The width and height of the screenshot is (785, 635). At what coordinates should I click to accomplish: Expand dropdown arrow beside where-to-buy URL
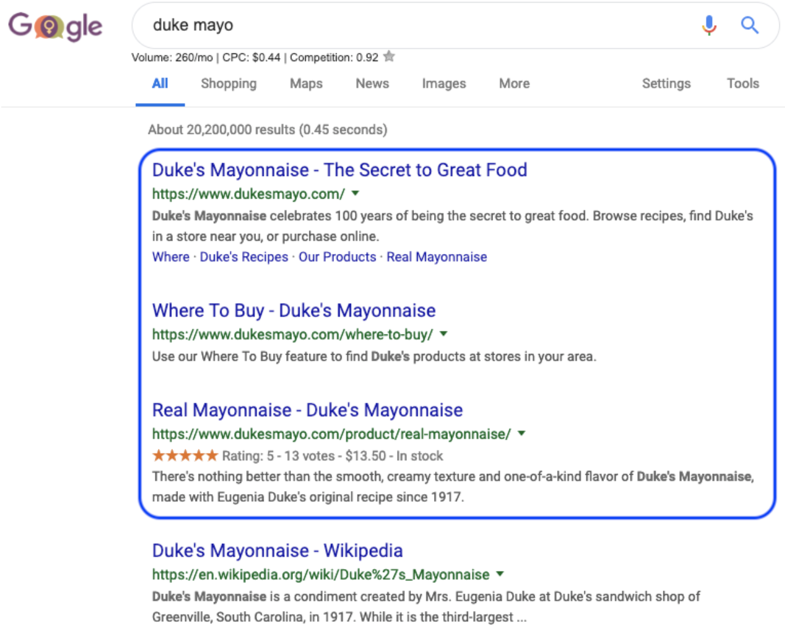click(443, 334)
